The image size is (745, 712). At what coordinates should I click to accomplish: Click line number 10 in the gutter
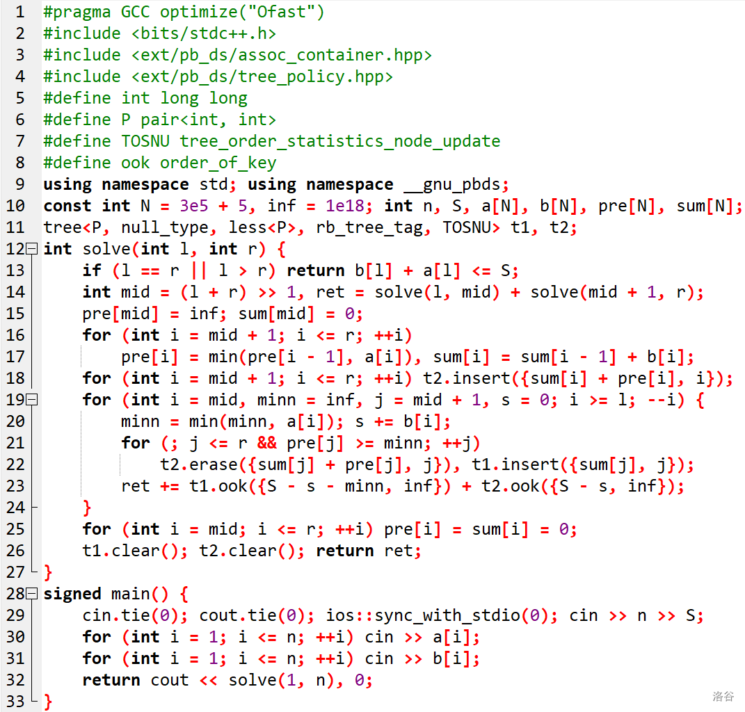[x=15, y=206]
